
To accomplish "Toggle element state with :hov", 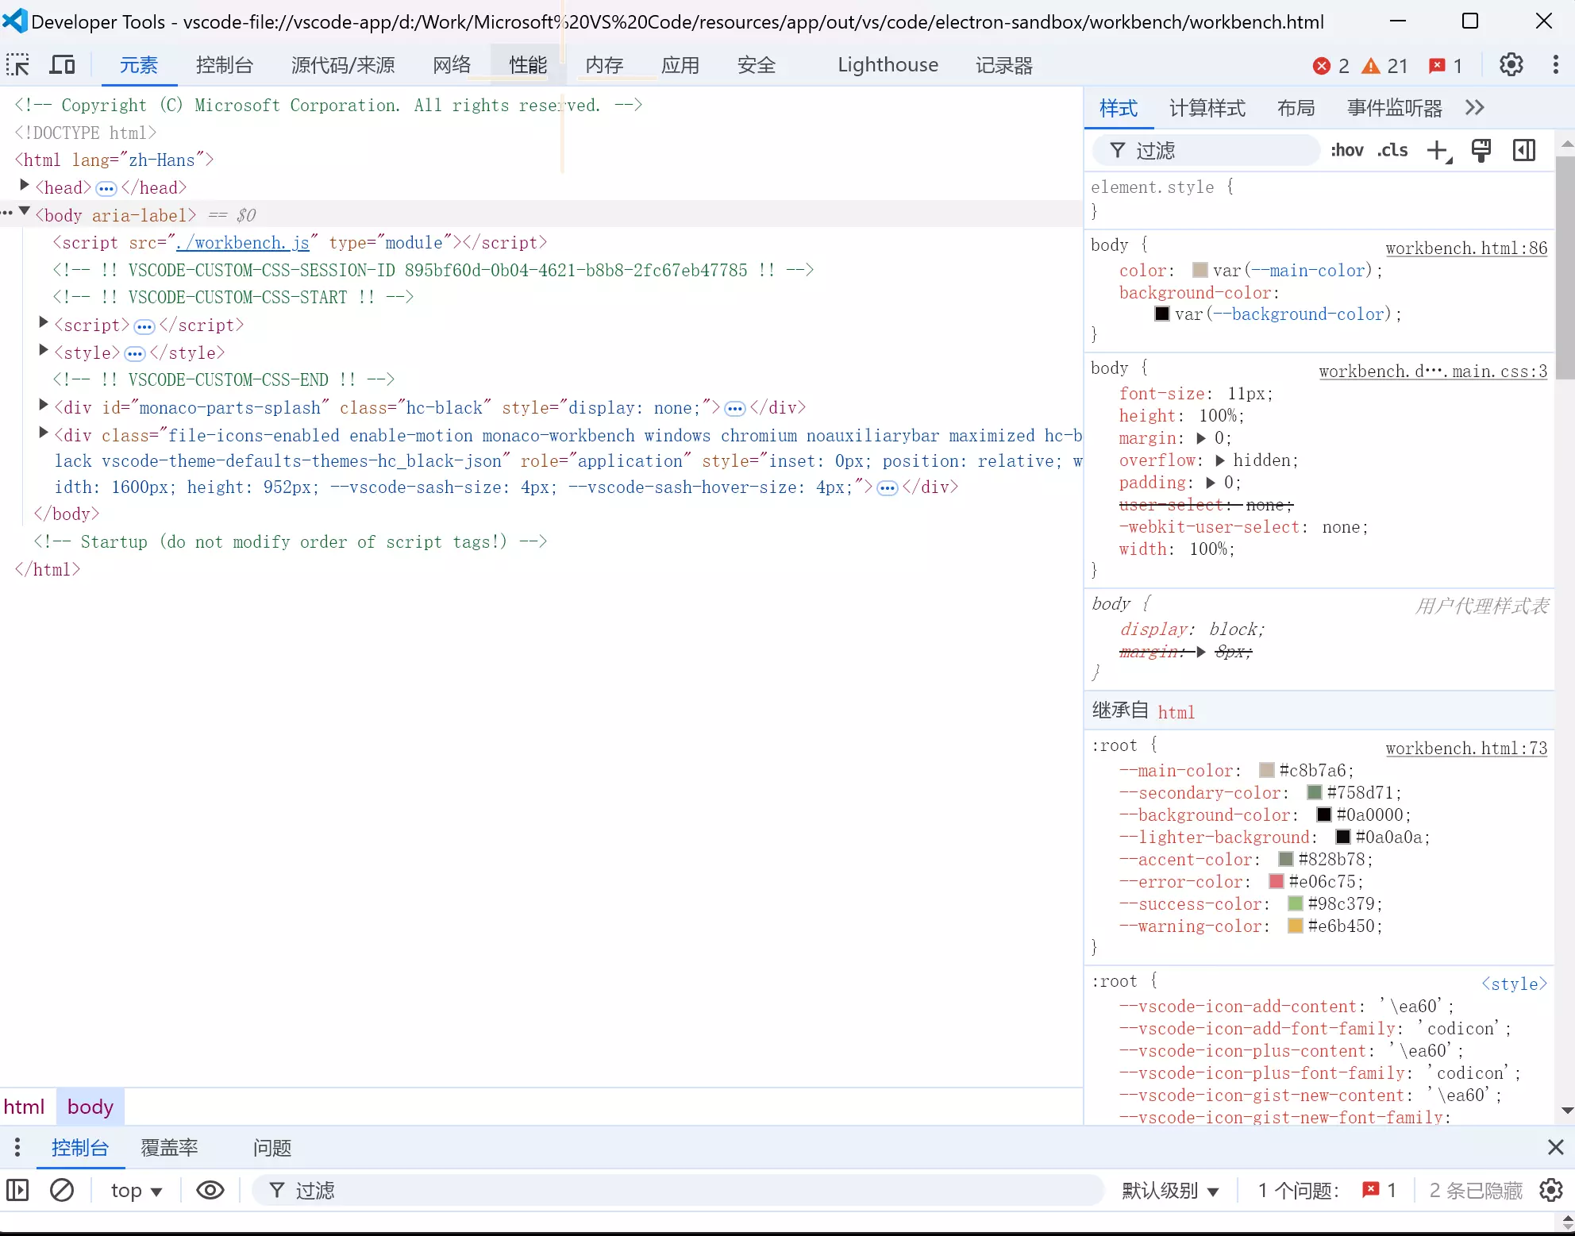I will (1346, 150).
